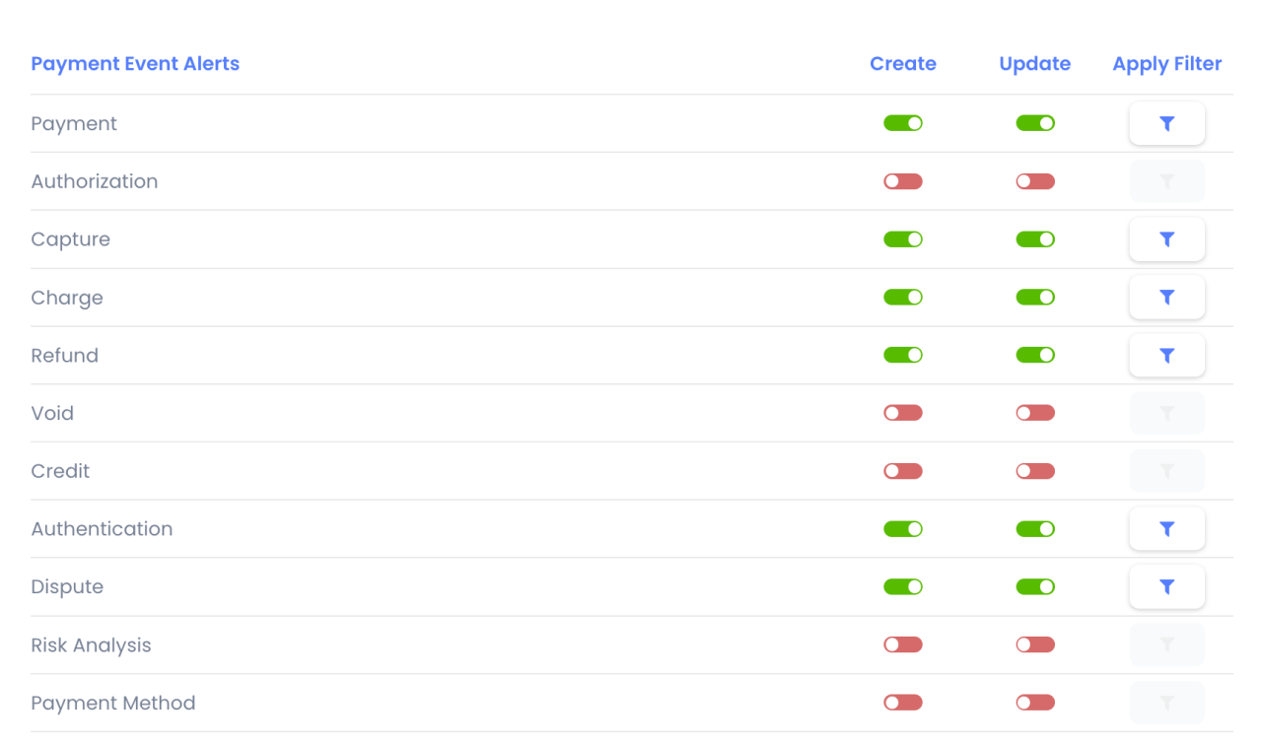Click the filter icon for Payment row
Screen dimensions: 1262x744
[x=1166, y=123]
